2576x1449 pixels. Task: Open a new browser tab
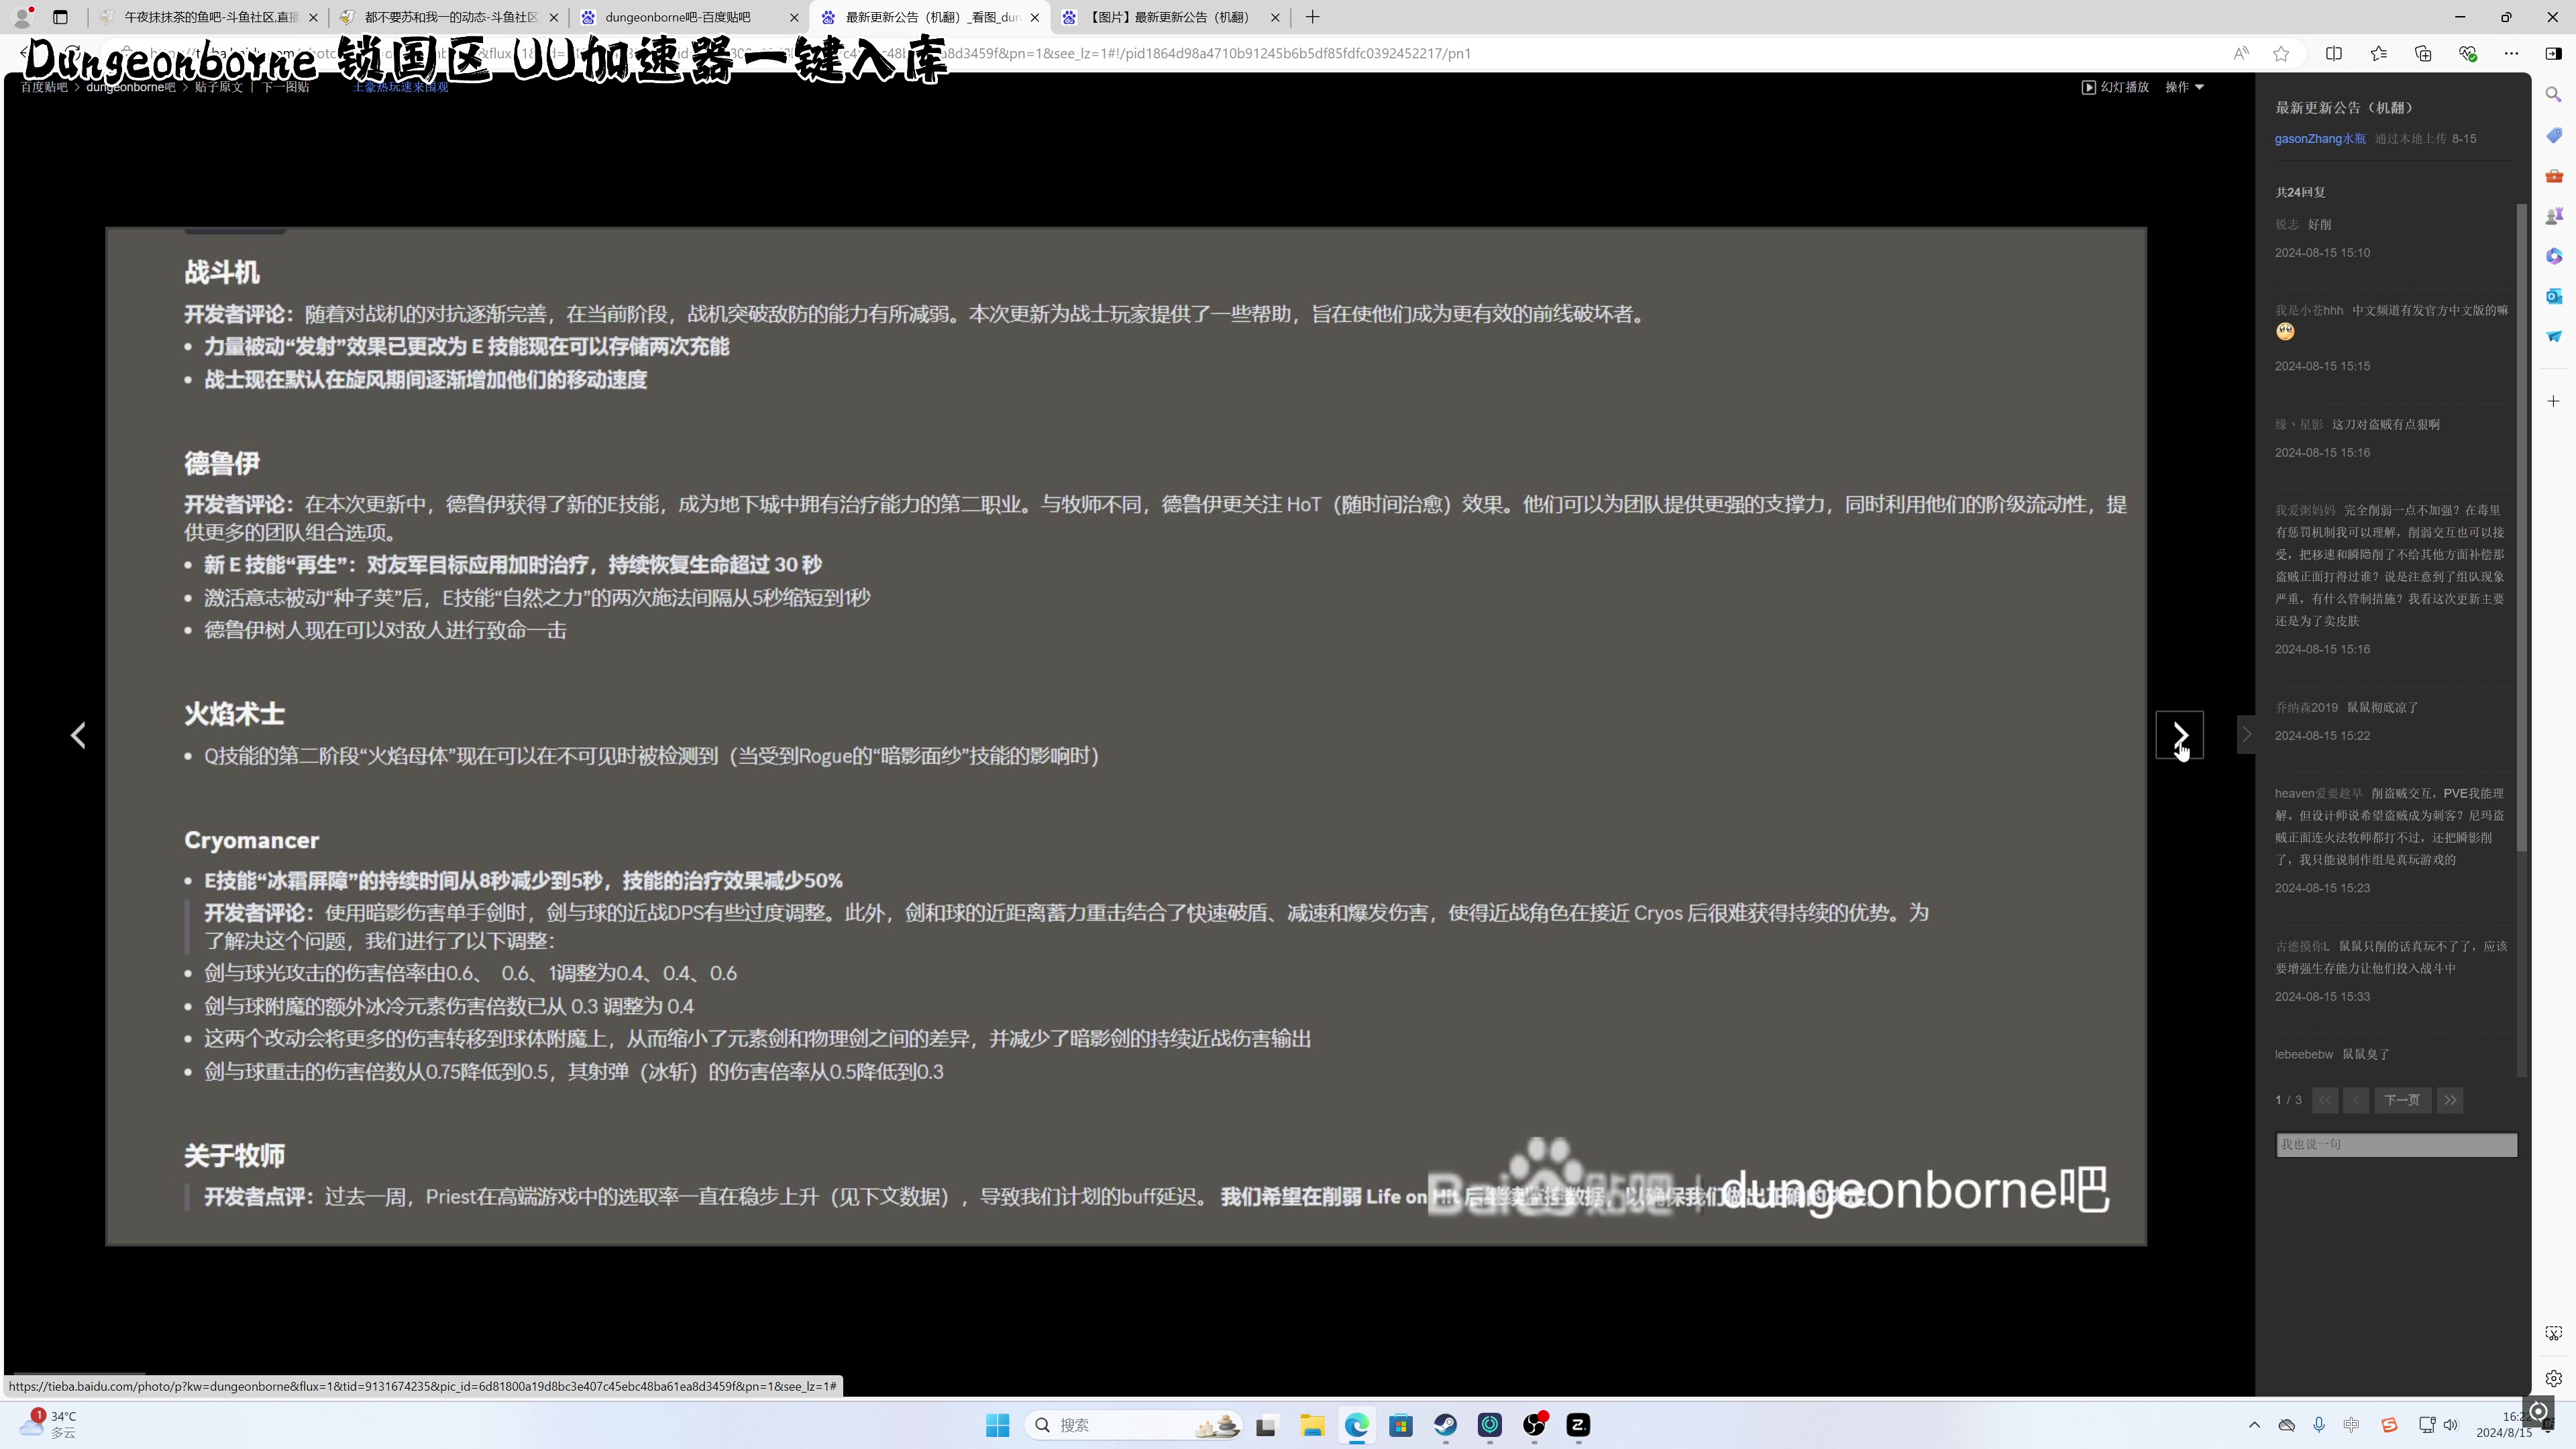[x=1312, y=17]
